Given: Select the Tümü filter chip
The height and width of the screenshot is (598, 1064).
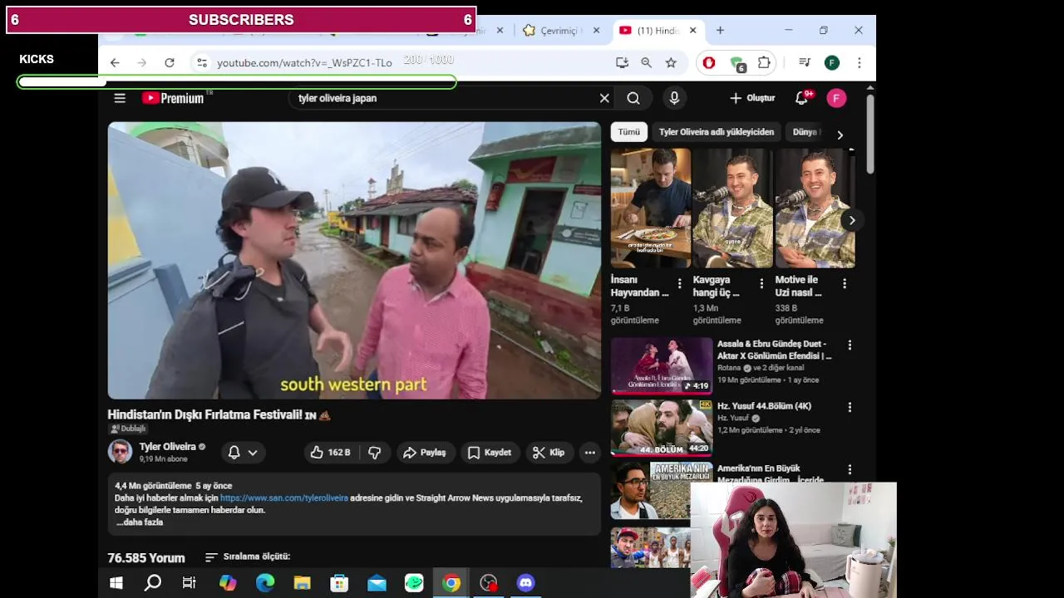Looking at the screenshot, I should (x=629, y=132).
